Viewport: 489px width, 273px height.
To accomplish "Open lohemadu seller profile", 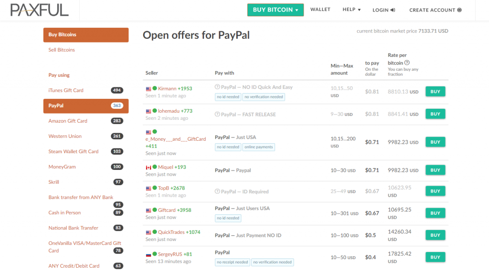I will [x=169, y=111].
